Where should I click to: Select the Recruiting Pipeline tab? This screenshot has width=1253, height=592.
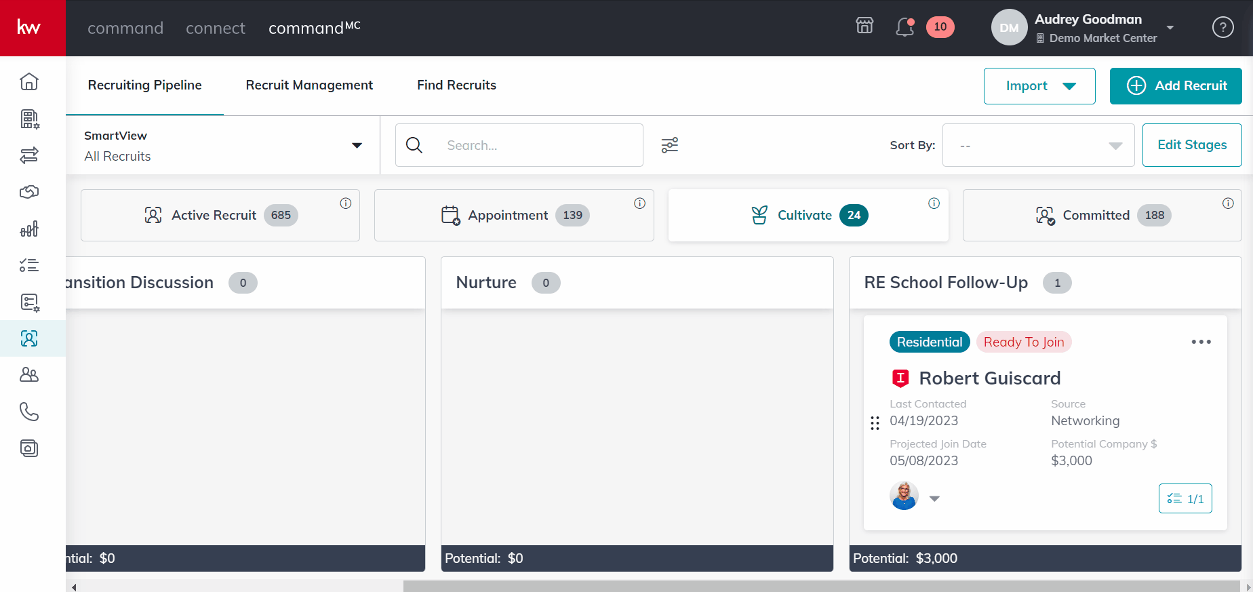coord(145,85)
